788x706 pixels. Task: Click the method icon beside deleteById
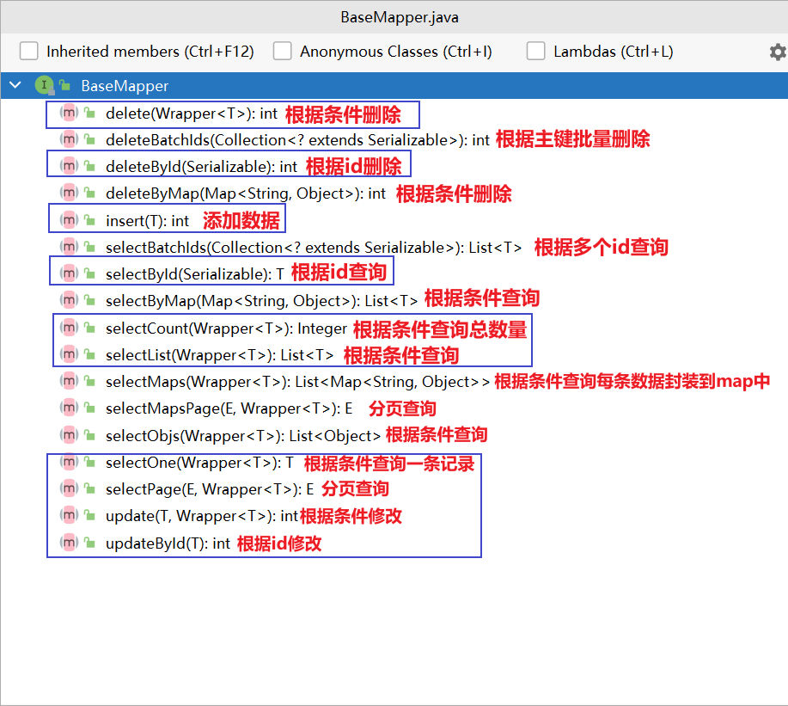coord(69,167)
